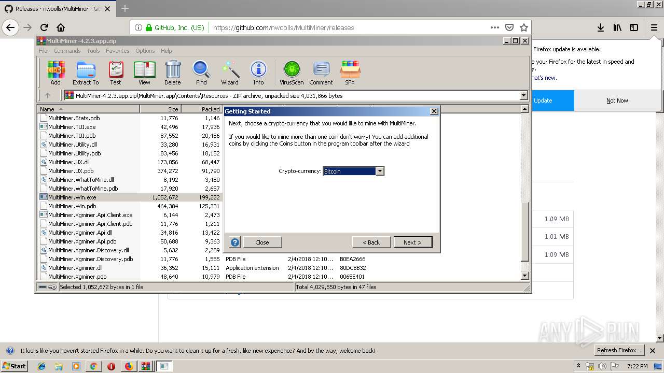Reload the Firefox page

[44, 27]
